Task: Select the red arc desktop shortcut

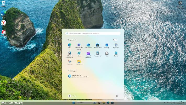Action: (4, 33)
